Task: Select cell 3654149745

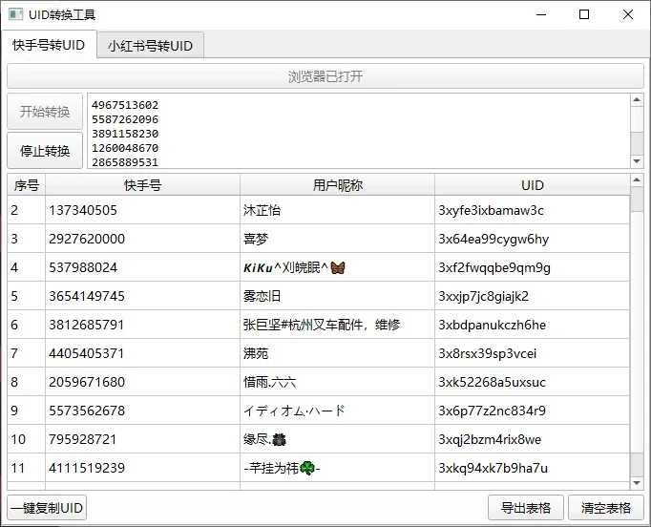Action: pos(142,296)
